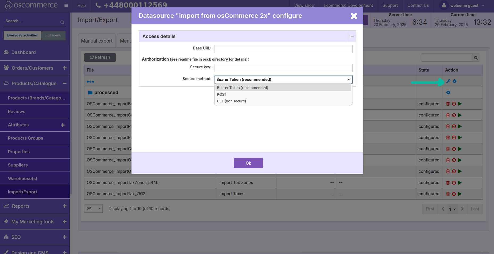Open the page number 1 dropdown
Screen dimensions: 494x254
point(452,209)
